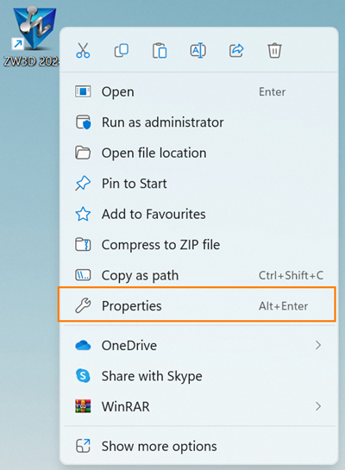Select Pin to Start

(199, 184)
